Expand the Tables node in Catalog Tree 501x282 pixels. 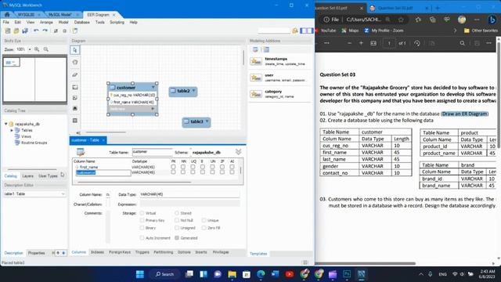(12, 131)
